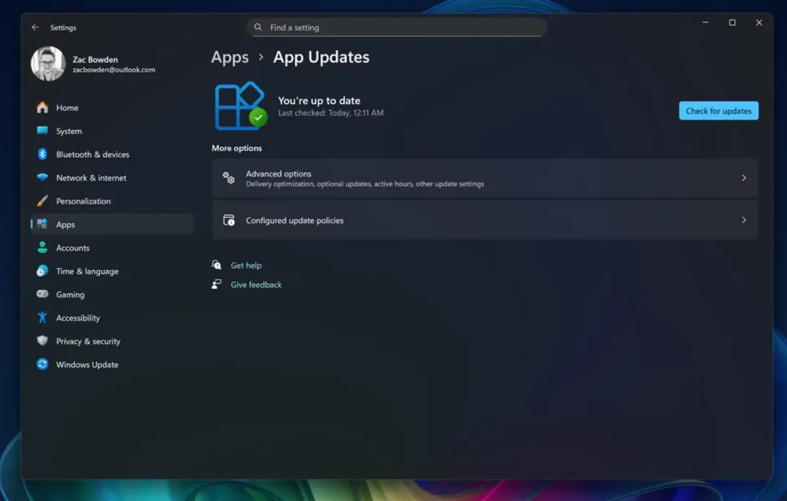The width and height of the screenshot is (787, 501).
Task: Click the Gaming controller icon
Action: 43,294
